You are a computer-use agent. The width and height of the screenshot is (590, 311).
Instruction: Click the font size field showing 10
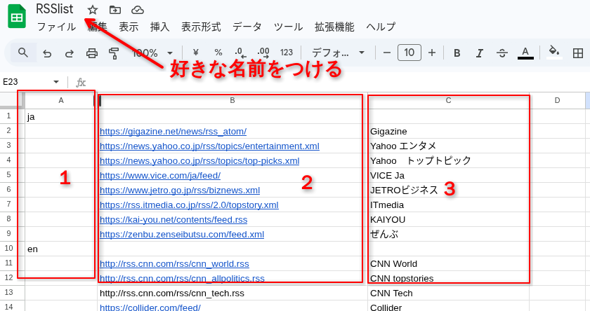point(409,53)
